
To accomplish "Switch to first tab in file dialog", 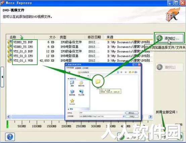I will [70, 68].
